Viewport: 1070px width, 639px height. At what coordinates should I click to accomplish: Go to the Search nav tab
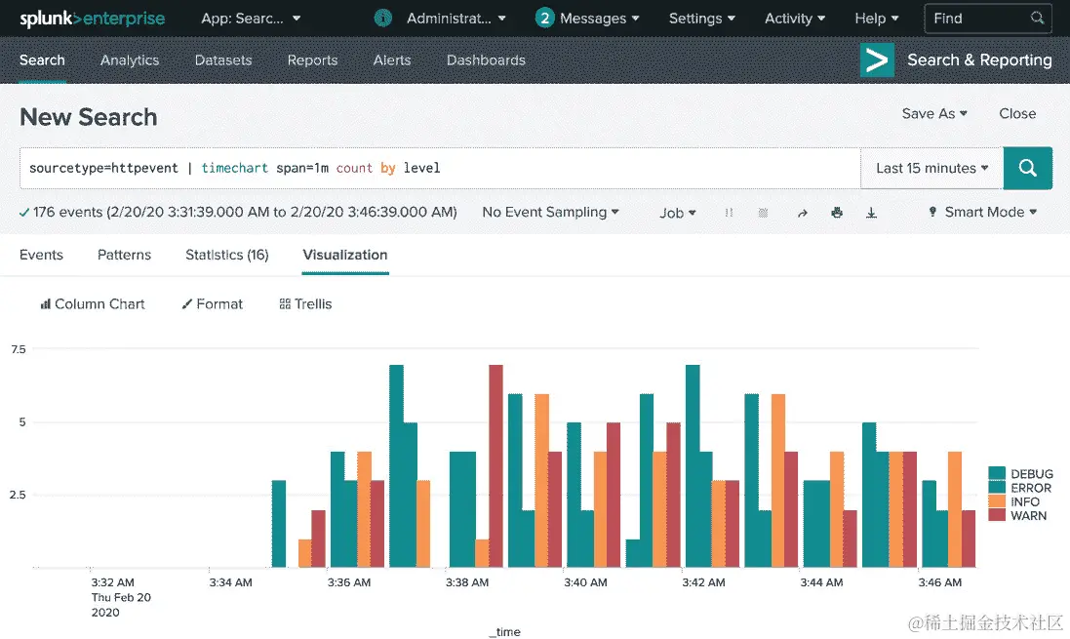[x=42, y=60]
